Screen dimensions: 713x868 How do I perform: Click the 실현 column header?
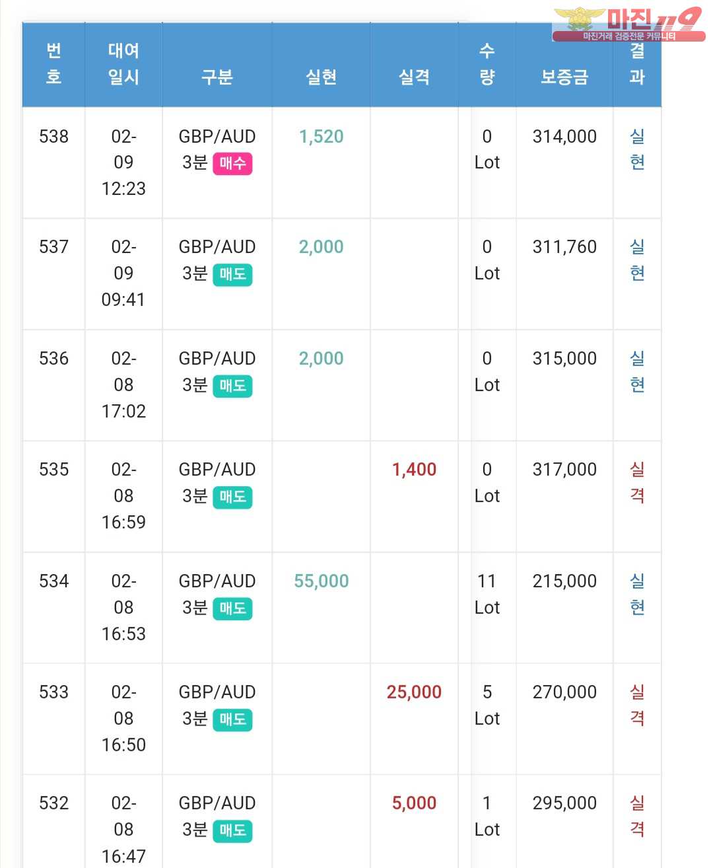coord(322,77)
